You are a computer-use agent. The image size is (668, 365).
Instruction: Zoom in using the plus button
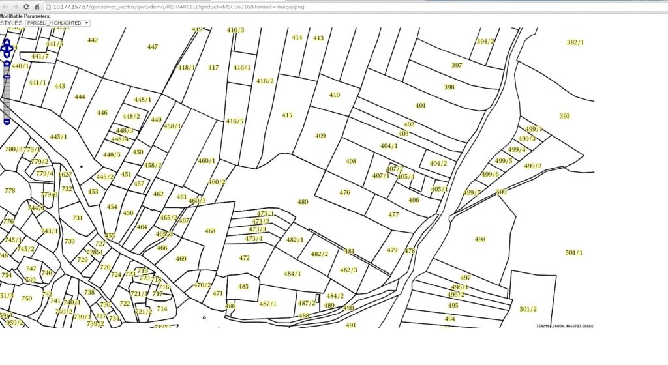[x=7, y=64]
